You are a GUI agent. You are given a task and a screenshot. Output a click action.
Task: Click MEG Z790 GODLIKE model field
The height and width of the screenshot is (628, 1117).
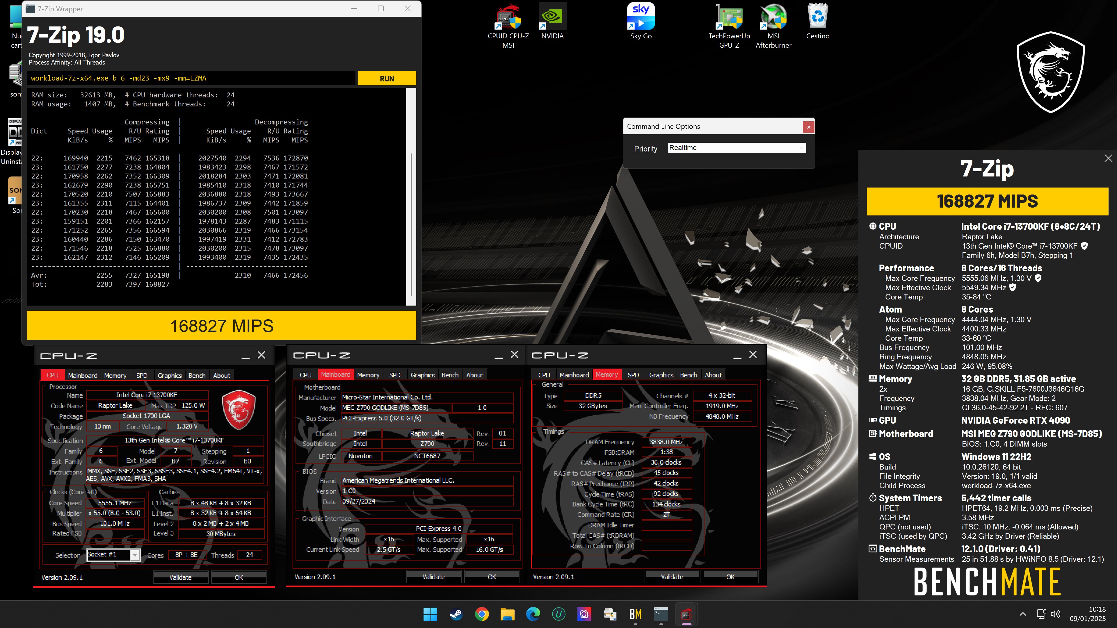tap(396, 408)
